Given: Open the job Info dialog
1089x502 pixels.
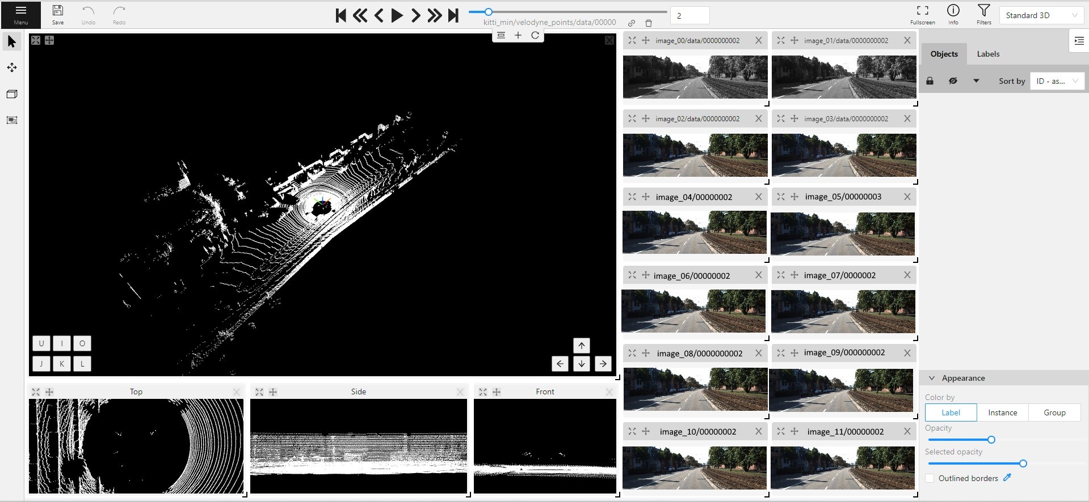Looking at the screenshot, I should pos(953,15).
